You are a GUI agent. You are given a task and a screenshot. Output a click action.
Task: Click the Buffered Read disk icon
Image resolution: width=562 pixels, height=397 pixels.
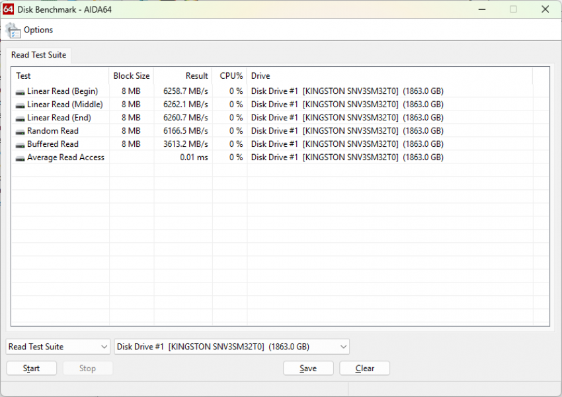click(x=20, y=145)
